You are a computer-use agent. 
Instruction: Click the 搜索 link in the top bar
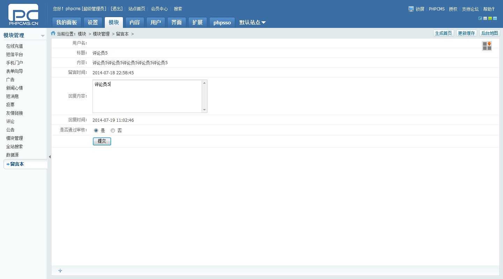click(x=178, y=9)
